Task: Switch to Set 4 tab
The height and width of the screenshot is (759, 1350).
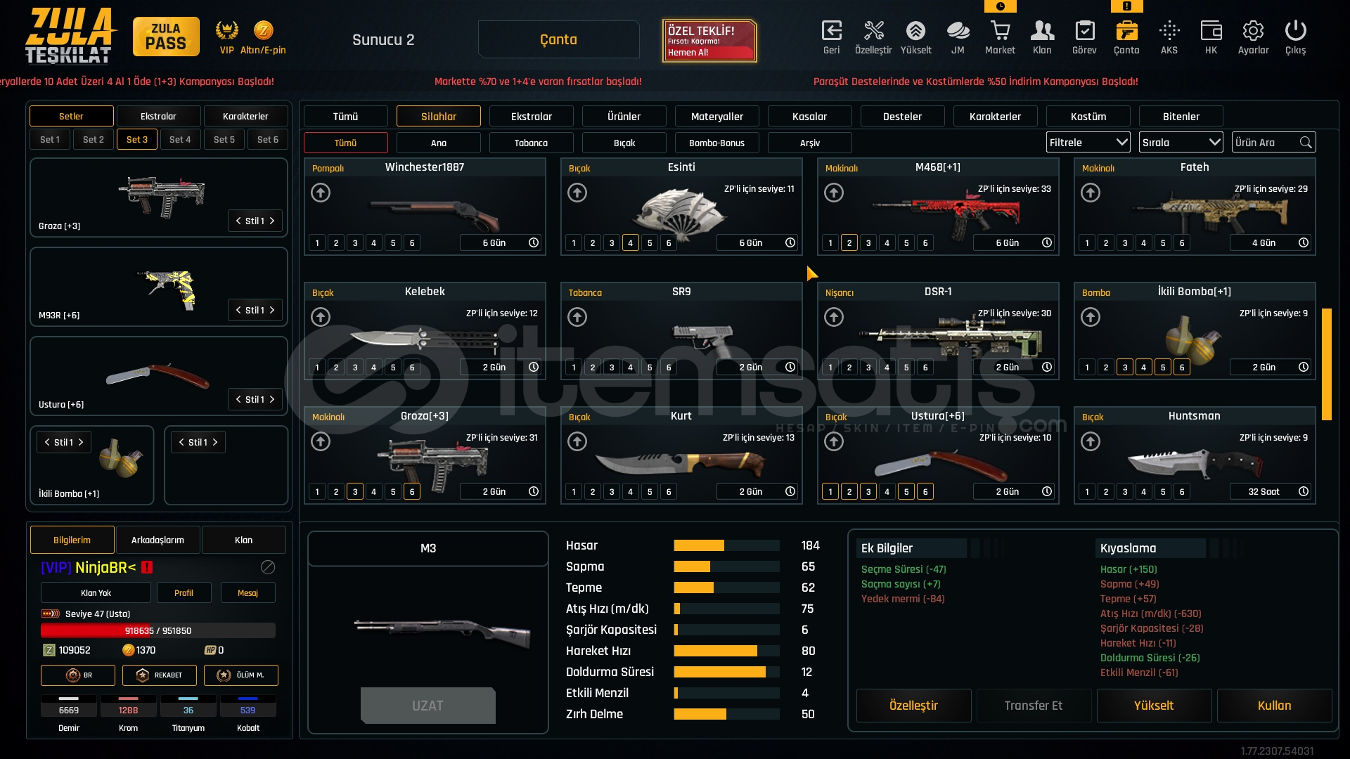Action: pyautogui.click(x=180, y=139)
